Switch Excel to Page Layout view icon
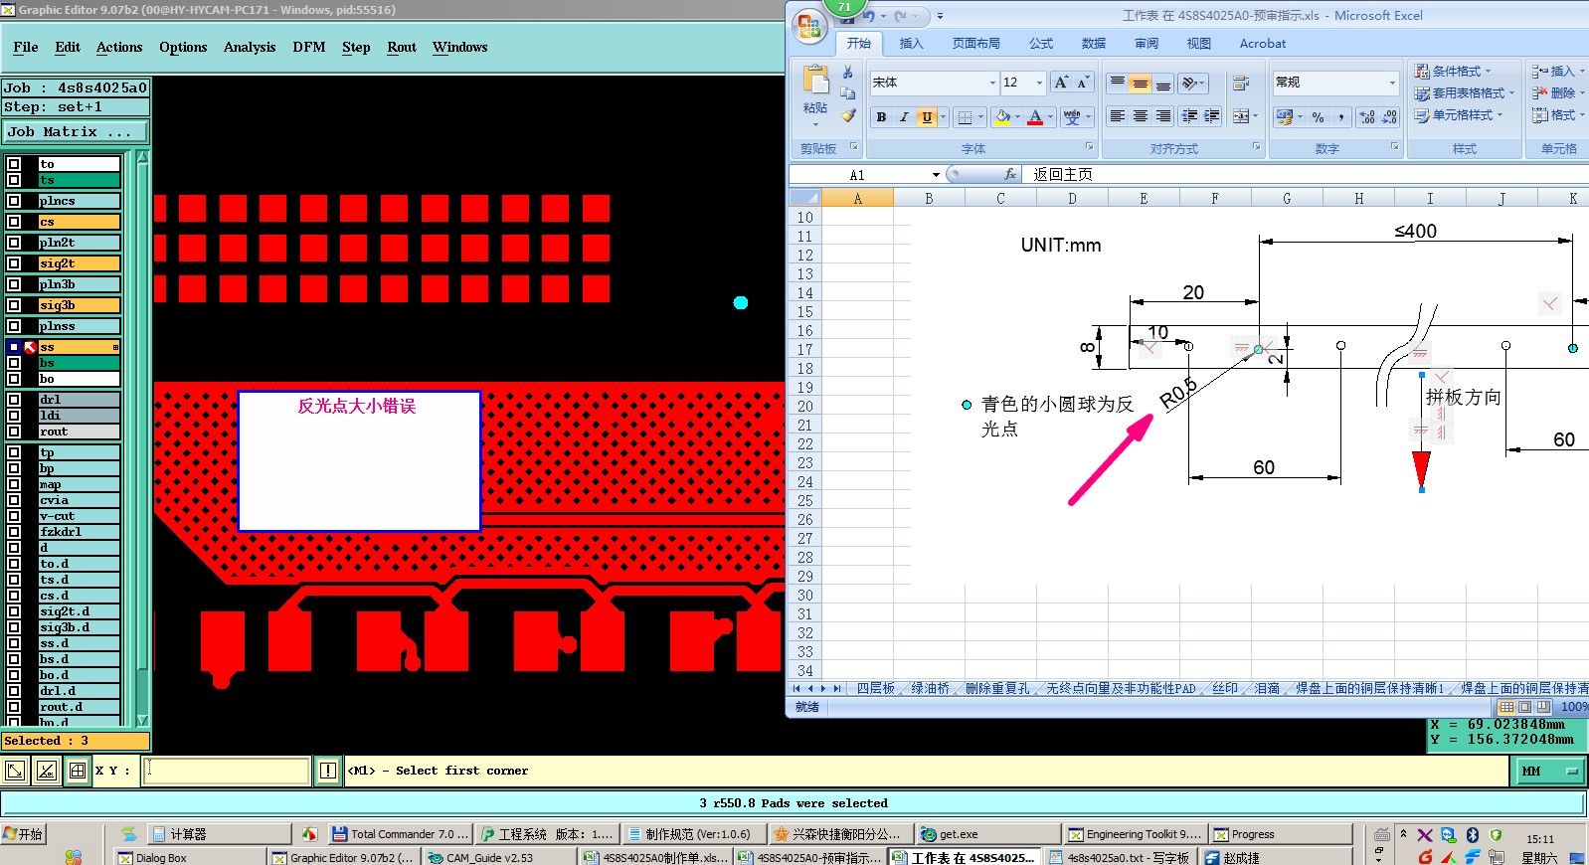Image resolution: width=1589 pixels, height=865 pixels. 1524,707
